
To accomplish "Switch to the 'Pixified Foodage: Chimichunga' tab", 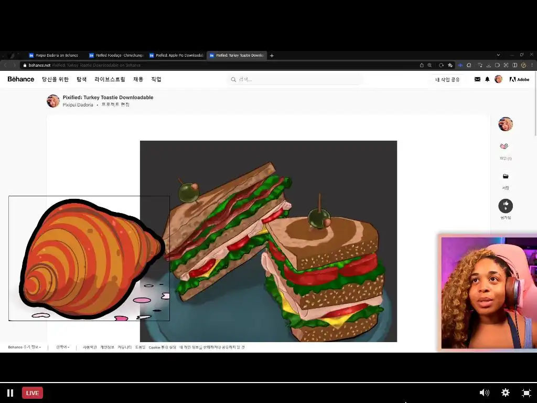I will pos(116,55).
